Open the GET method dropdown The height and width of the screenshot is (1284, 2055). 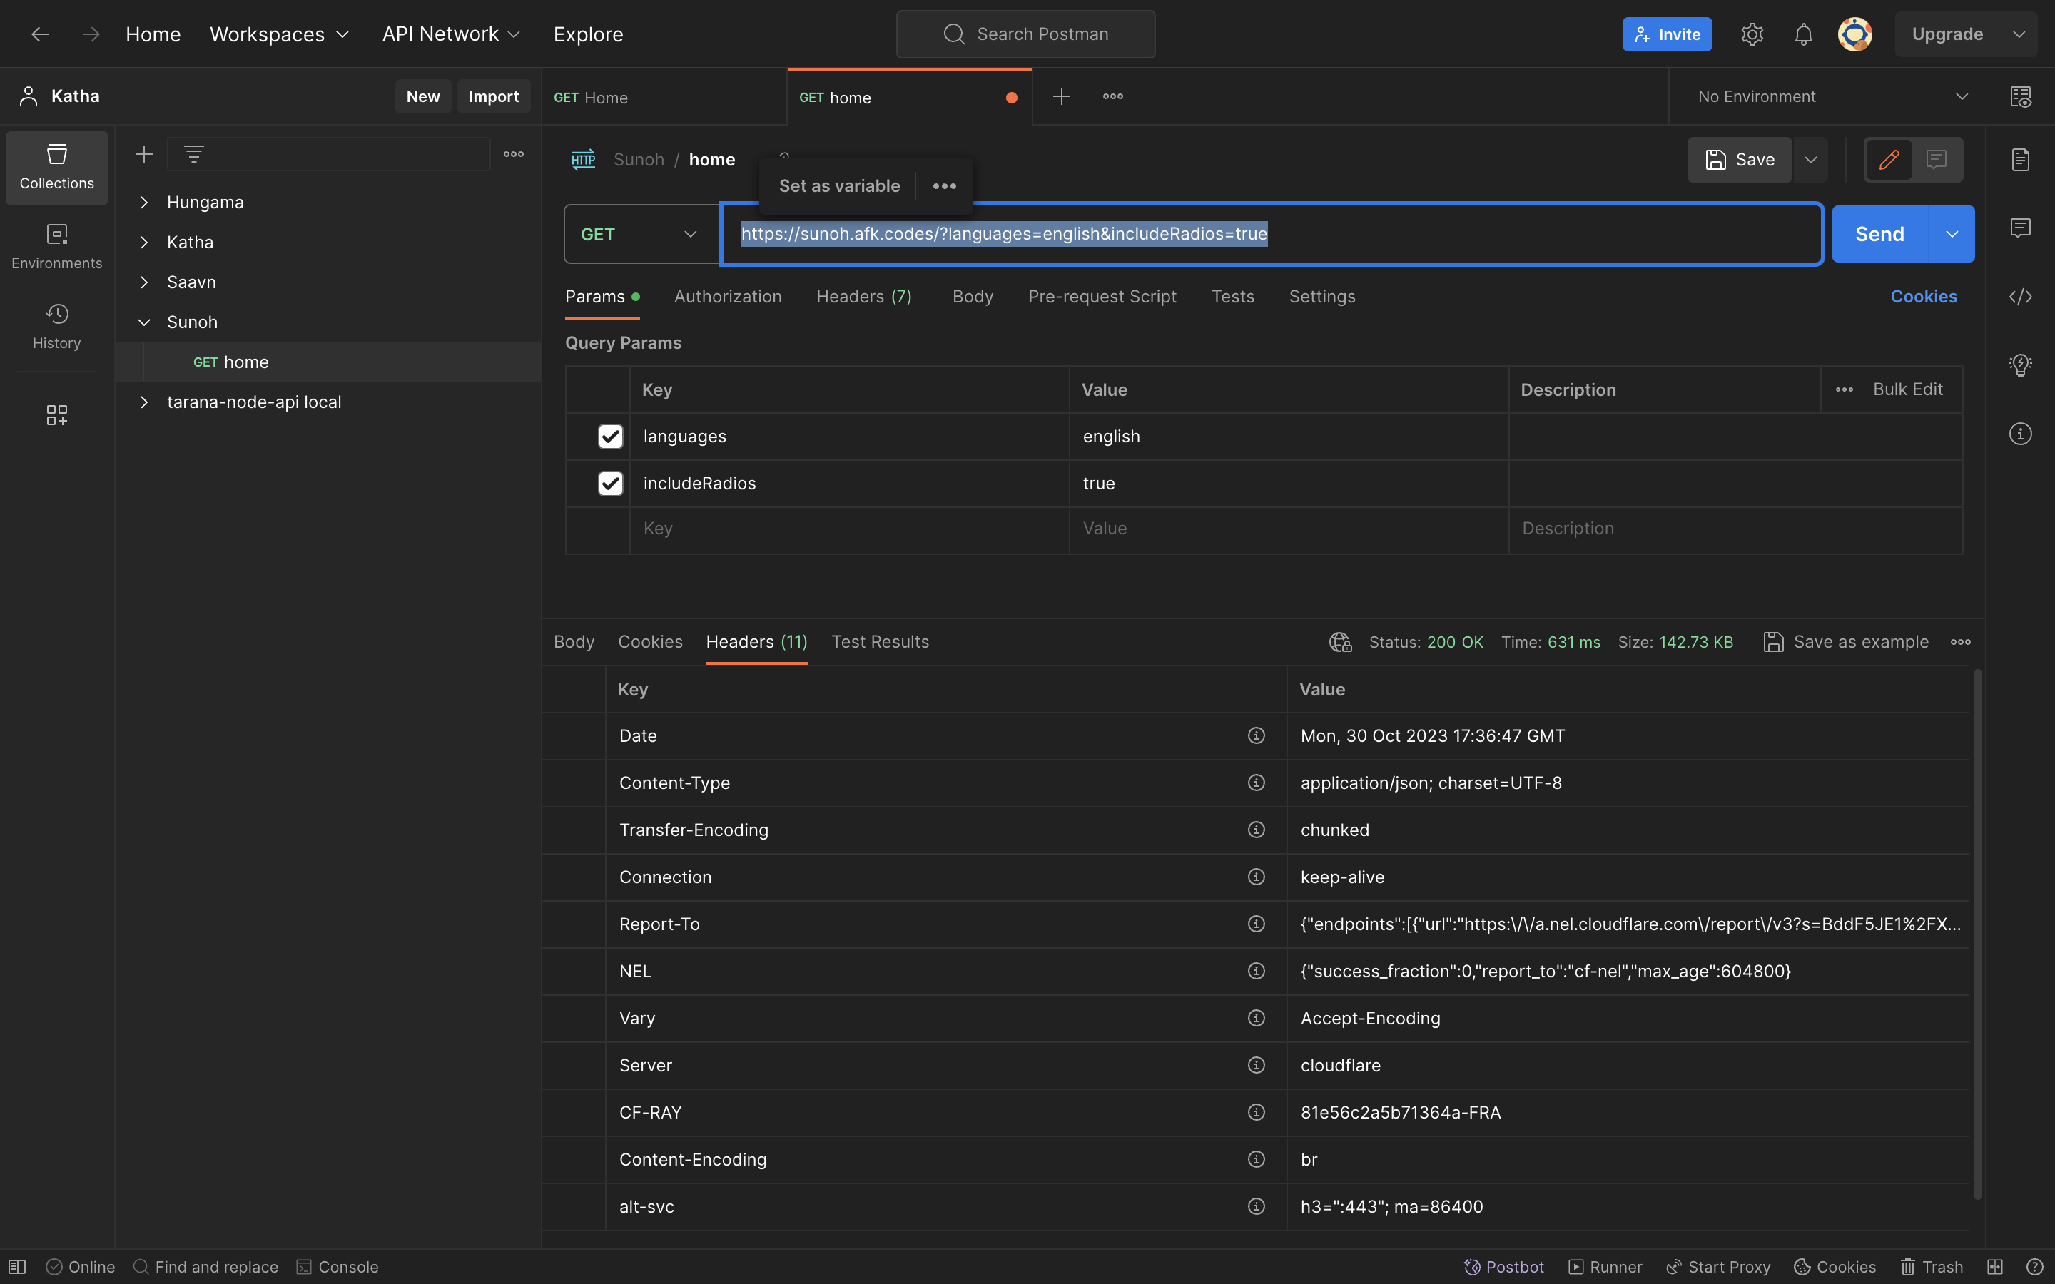(641, 233)
